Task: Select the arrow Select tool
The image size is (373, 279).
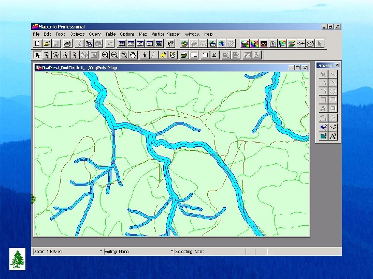Action: coord(37,55)
